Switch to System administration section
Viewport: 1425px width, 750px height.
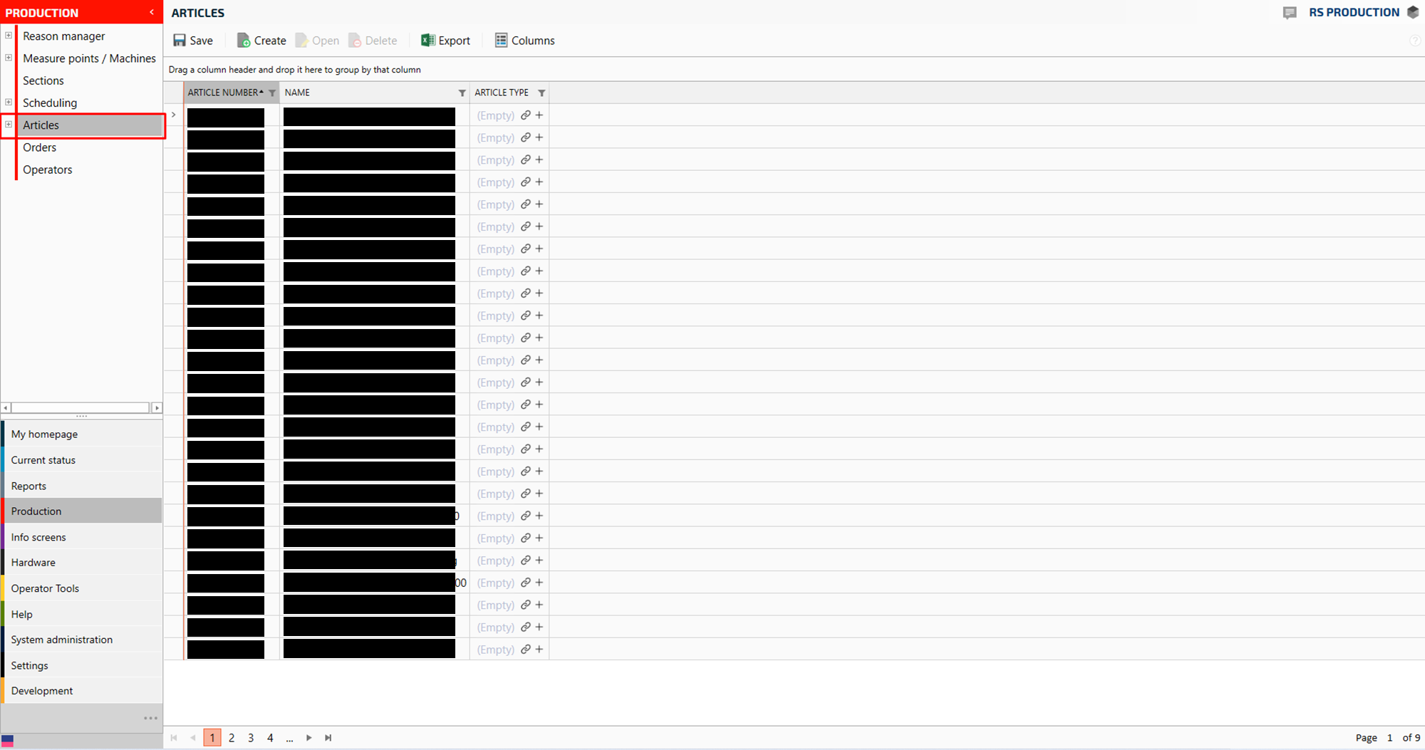(x=62, y=640)
